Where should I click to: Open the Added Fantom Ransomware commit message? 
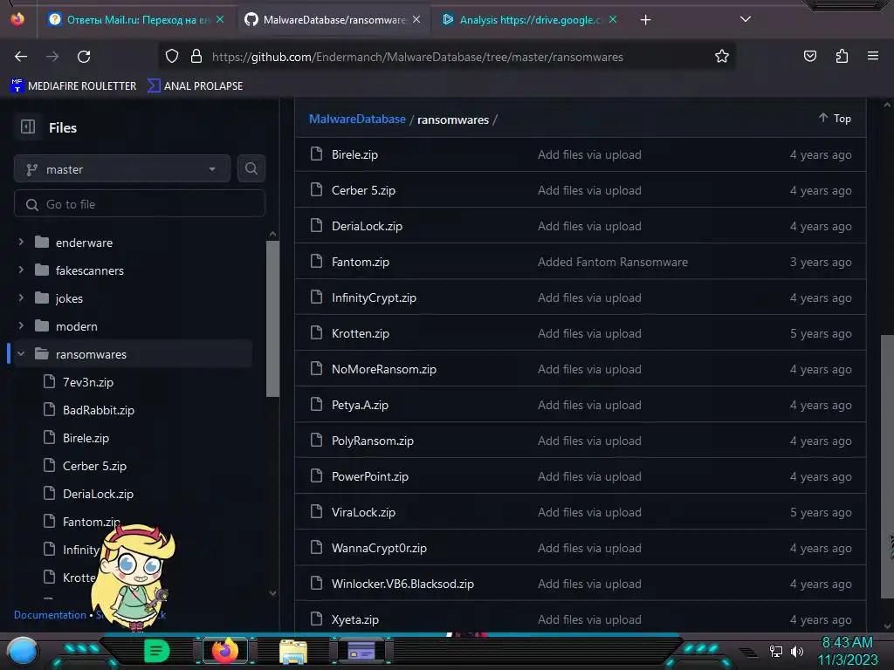point(612,262)
